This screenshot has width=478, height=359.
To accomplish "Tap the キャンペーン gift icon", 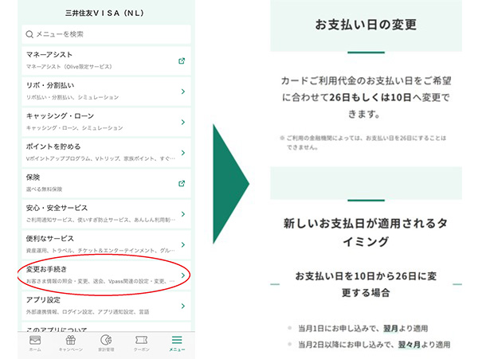I will point(70,340).
